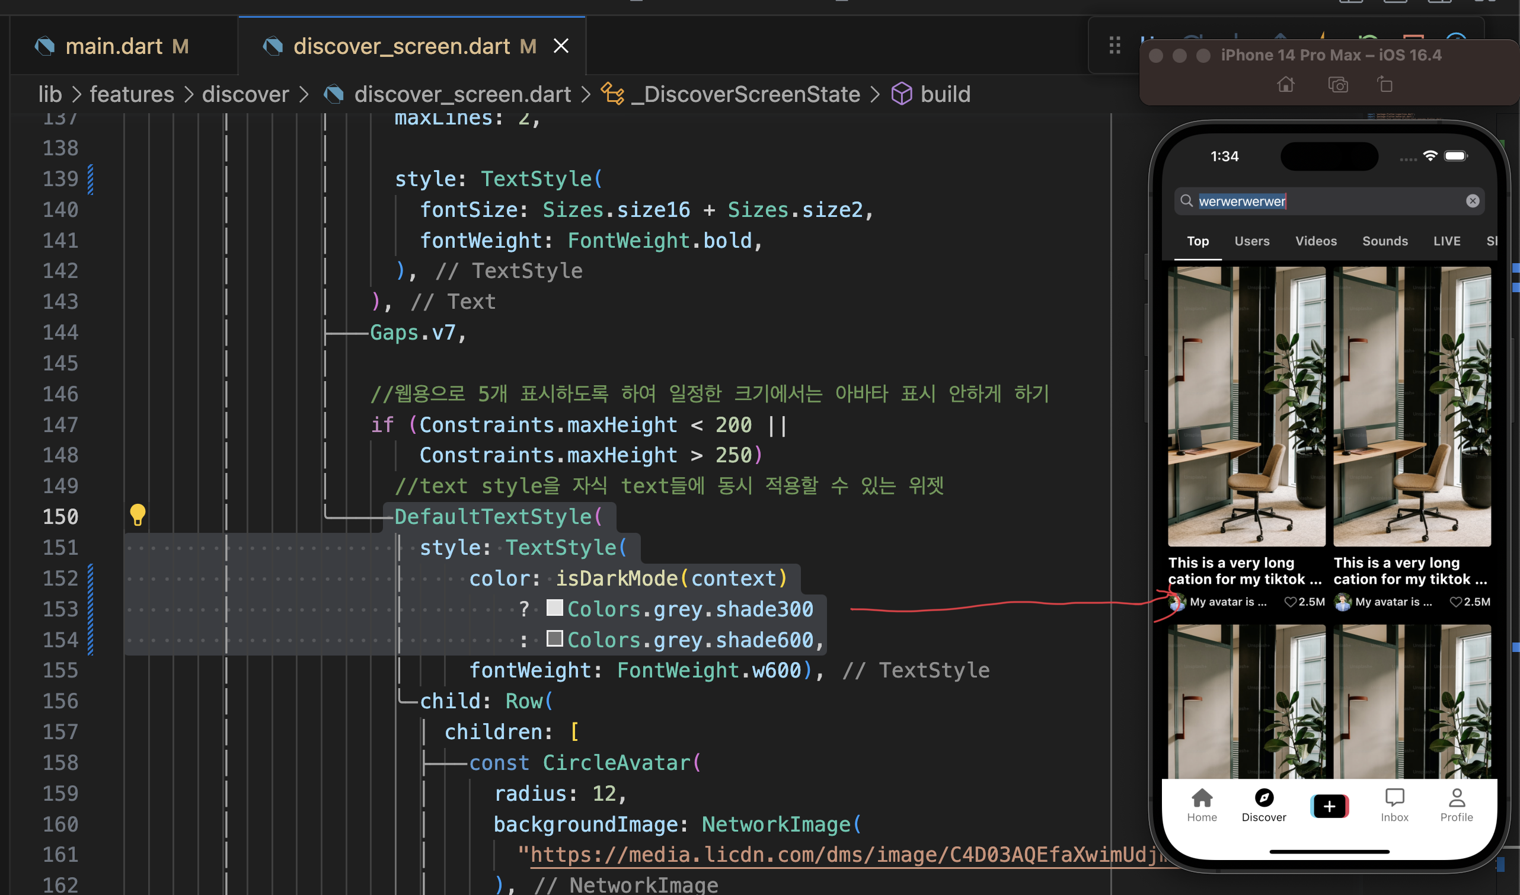Clear the search field with the X icon

click(x=1473, y=201)
